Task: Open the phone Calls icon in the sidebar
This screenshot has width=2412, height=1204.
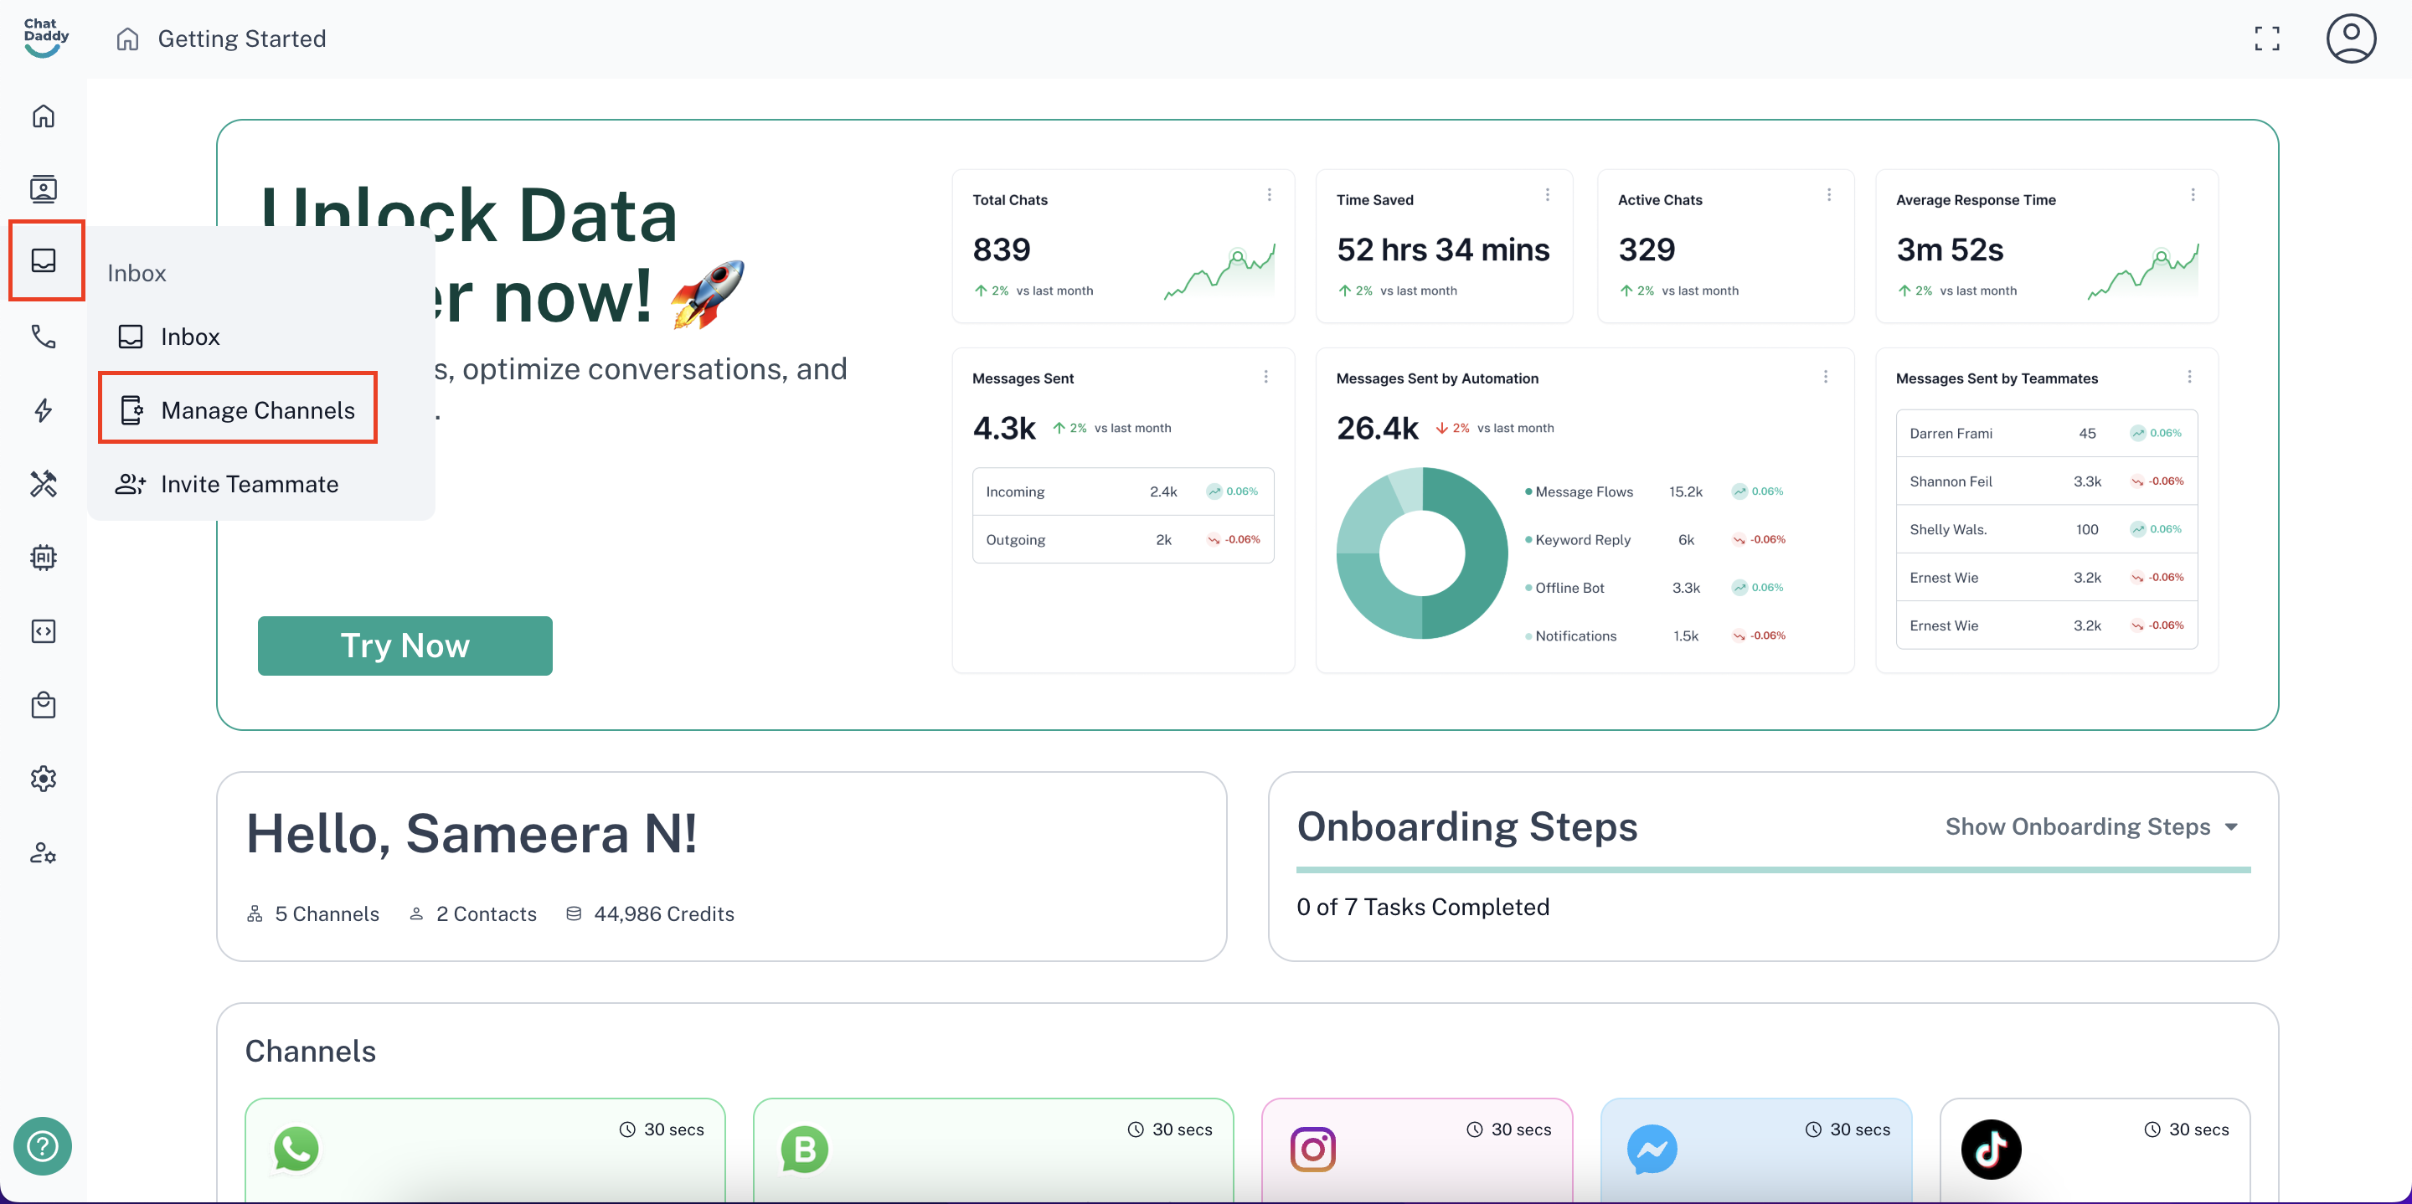Action: [x=43, y=336]
